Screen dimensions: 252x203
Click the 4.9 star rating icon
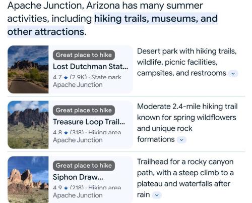pyautogui.click(x=66, y=188)
